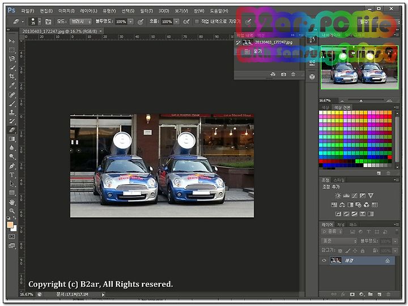Open the 필터(T) menu

147,11
